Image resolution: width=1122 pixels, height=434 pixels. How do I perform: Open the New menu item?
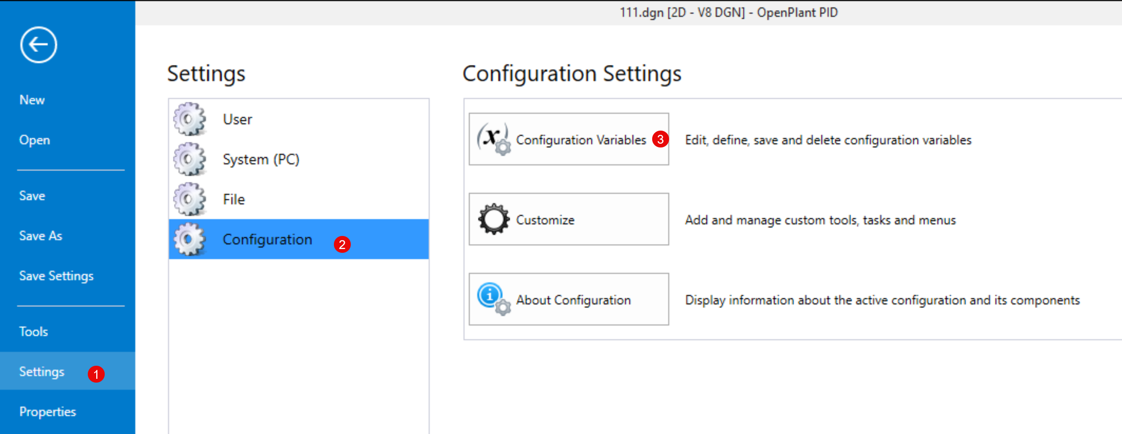[x=32, y=99]
